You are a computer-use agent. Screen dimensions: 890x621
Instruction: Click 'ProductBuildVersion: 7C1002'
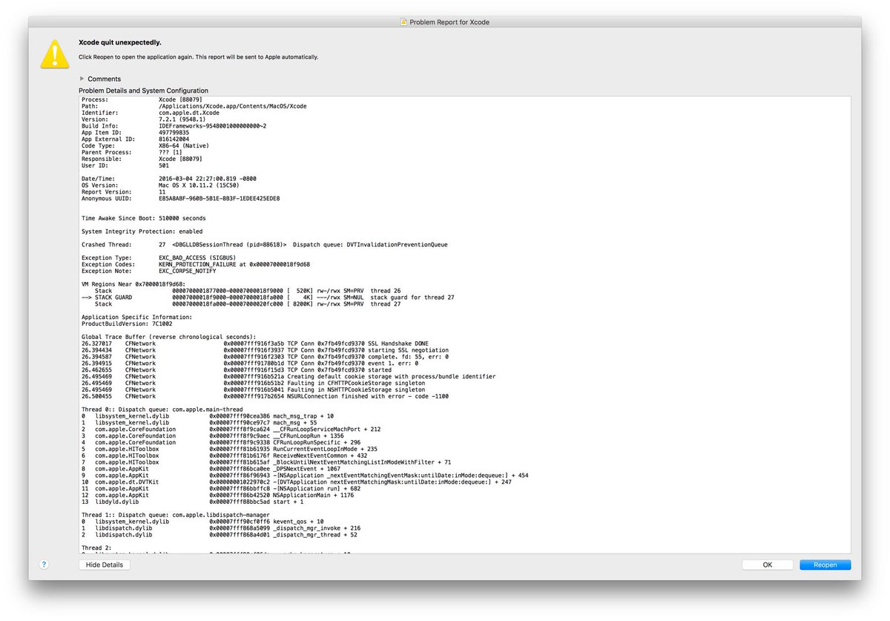pyautogui.click(x=127, y=323)
